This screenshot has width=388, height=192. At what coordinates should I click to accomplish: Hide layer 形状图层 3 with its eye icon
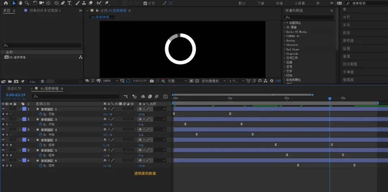coord(3,119)
